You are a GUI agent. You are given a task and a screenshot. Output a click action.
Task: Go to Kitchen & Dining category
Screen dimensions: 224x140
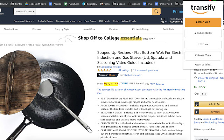click(x=140, y=29)
